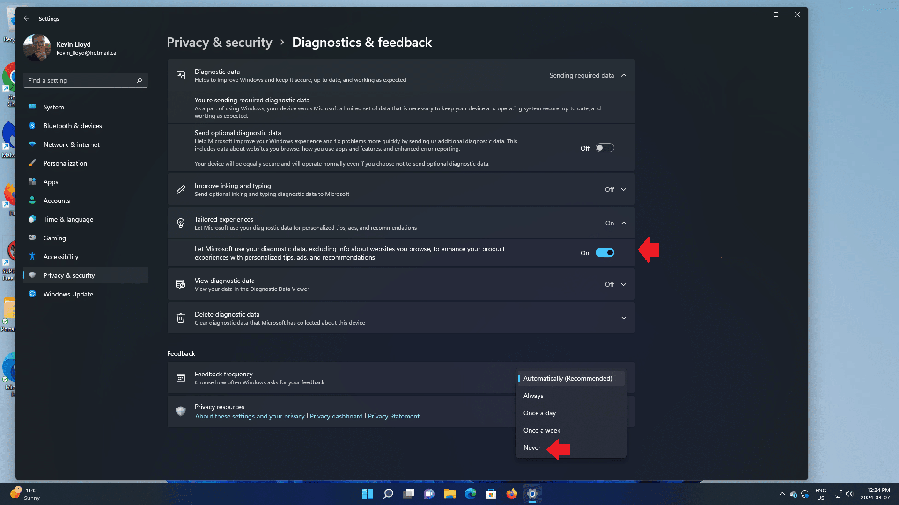The width and height of the screenshot is (899, 505).
Task: Select Never in feedback frequency list
Action: tap(532, 447)
